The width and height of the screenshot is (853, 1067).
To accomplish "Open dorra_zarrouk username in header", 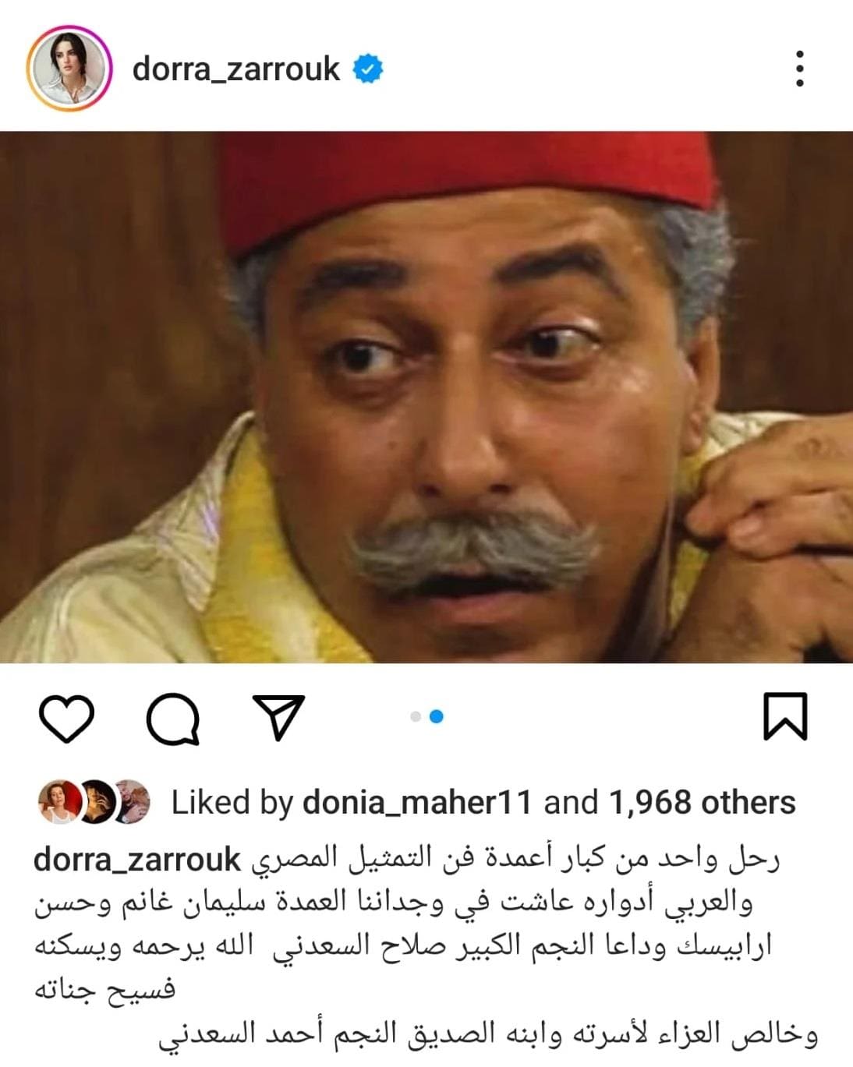I will coord(236,69).
